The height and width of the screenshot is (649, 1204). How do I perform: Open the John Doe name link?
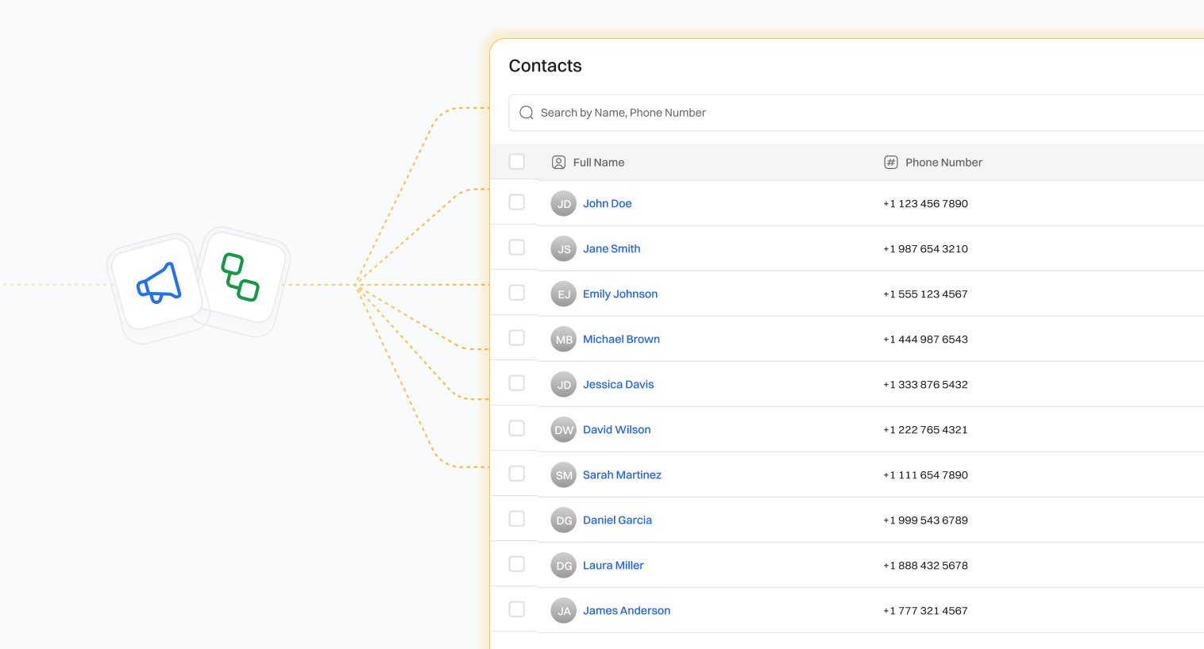click(607, 204)
